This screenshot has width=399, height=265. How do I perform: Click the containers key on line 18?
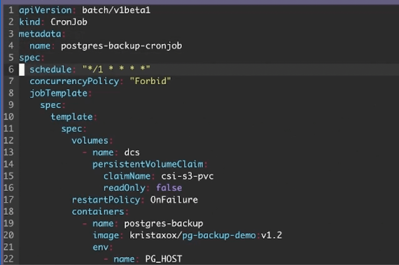pos(98,211)
